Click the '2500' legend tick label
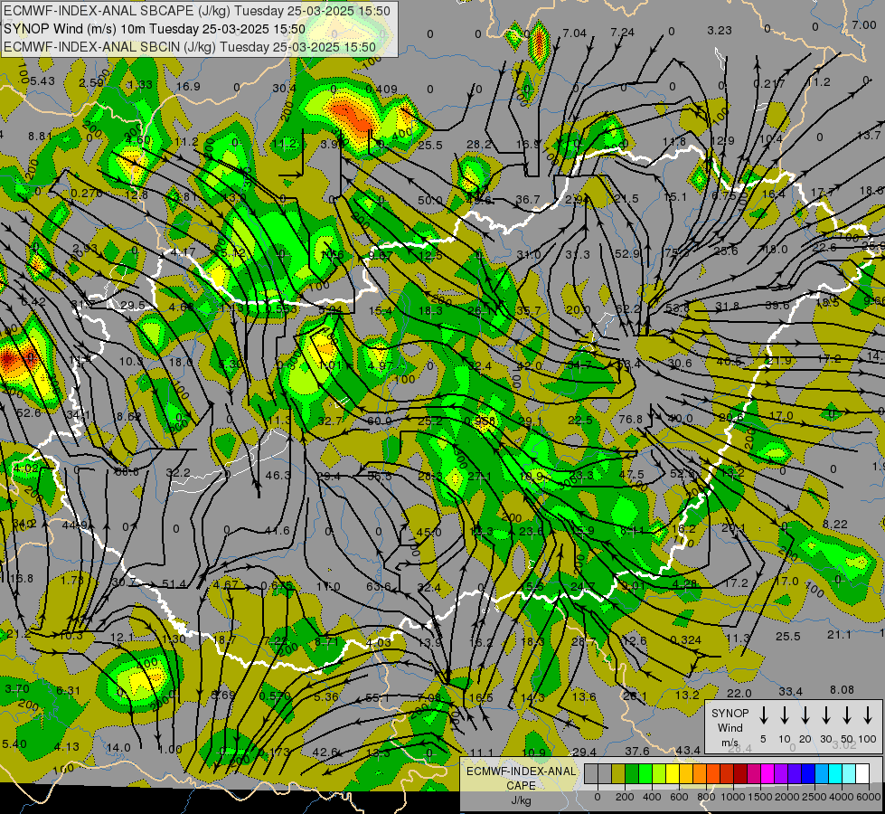Screen dimensions: 885x814 coord(814,797)
